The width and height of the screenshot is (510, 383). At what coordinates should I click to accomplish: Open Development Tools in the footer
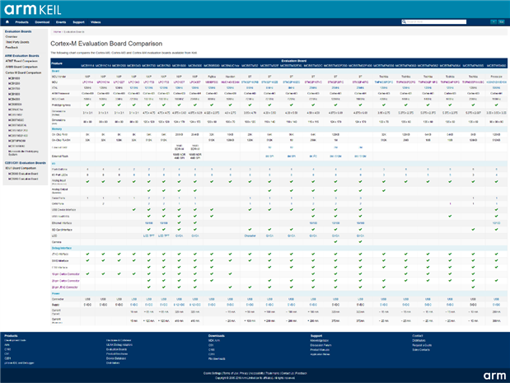point(15,340)
